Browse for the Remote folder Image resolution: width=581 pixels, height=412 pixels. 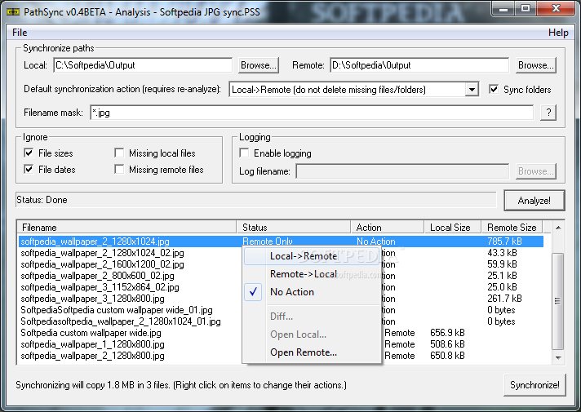tap(536, 65)
